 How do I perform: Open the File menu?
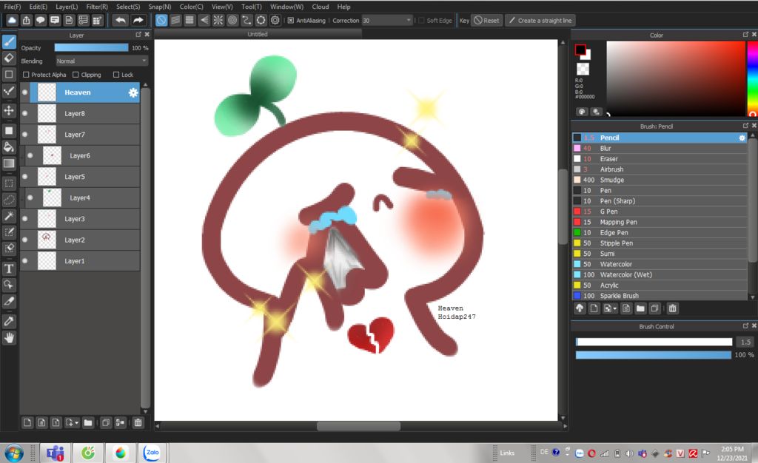coord(12,7)
